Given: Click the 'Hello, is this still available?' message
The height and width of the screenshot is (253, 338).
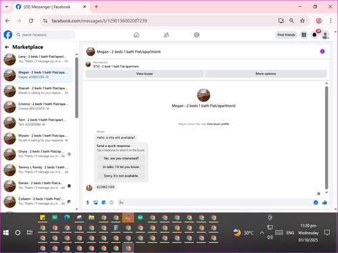Looking at the screenshot, I should tap(116, 138).
